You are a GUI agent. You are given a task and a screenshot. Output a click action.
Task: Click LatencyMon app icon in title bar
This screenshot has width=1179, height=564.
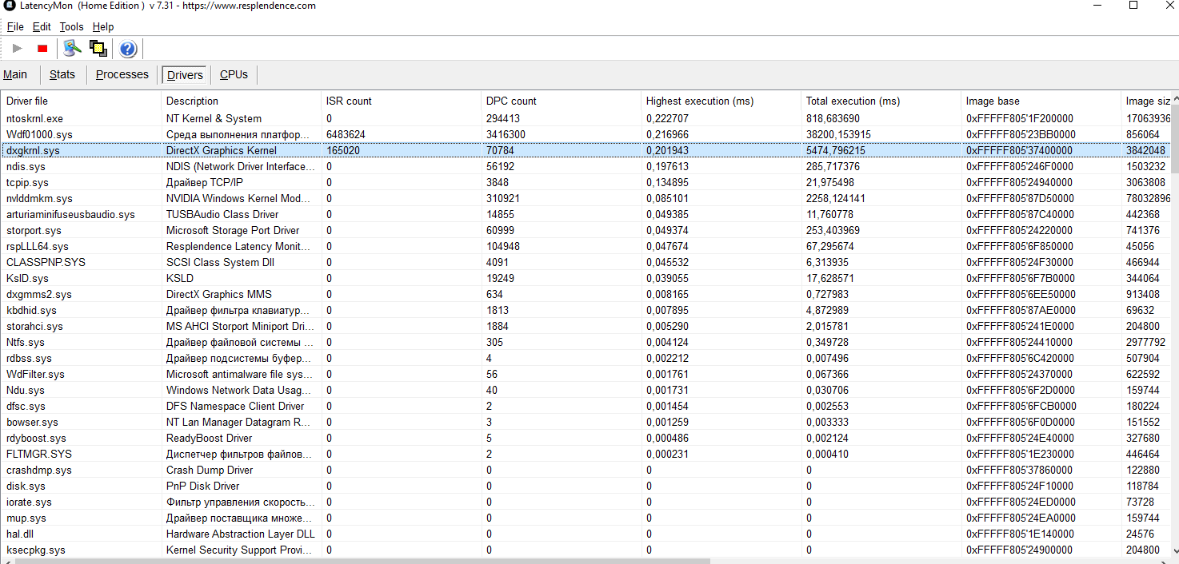click(9, 6)
